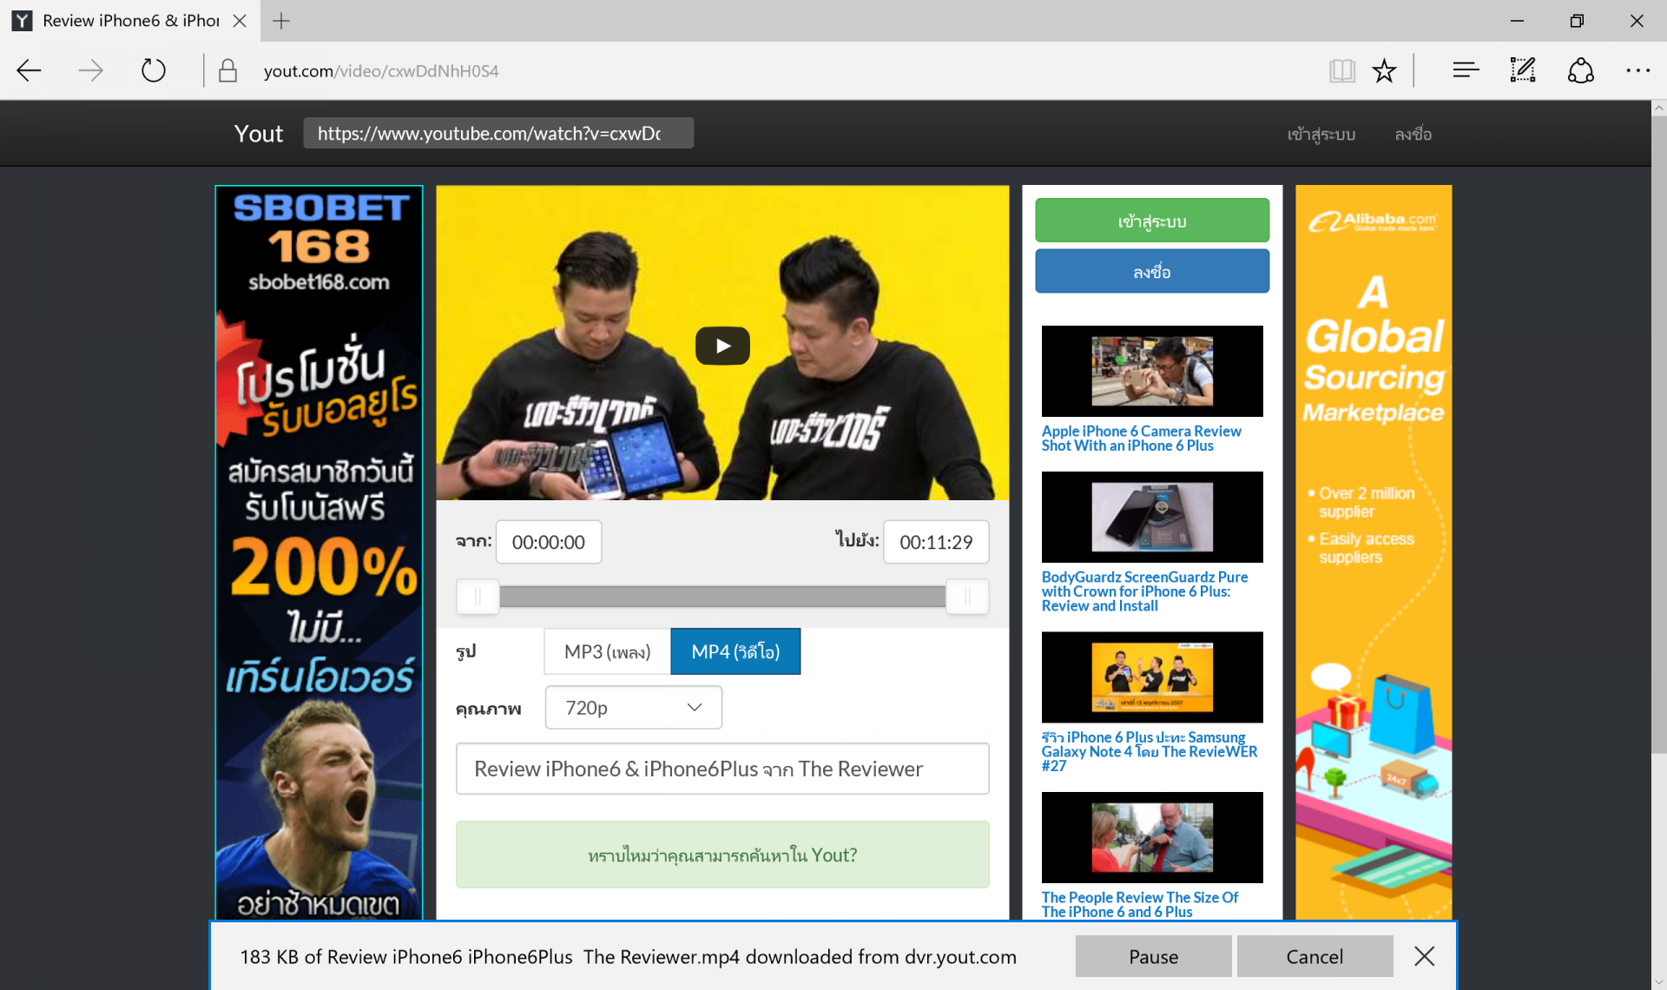Image resolution: width=1667 pixels, height=990 pixels.
Task: Open browser more options menu
Action: pyautogui.click(x=1637, y=71)
